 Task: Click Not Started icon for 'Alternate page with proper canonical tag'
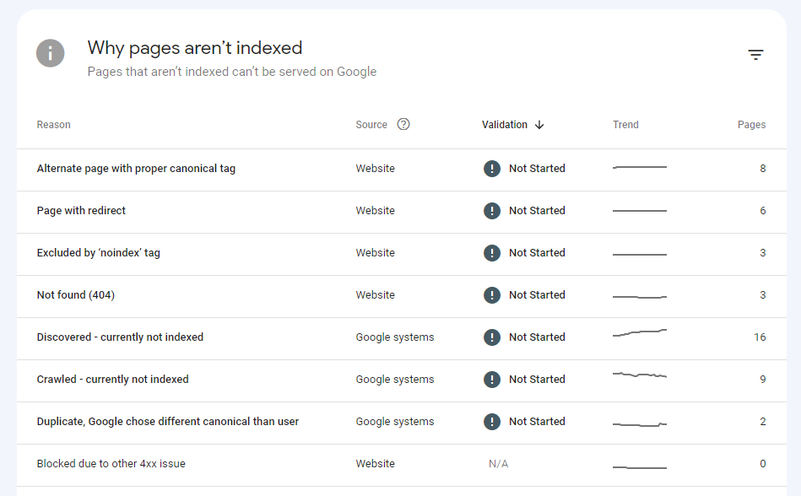tap(492, 168)
